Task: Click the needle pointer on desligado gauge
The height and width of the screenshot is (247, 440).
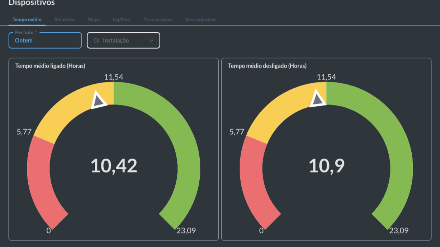Action: point(318,99)
